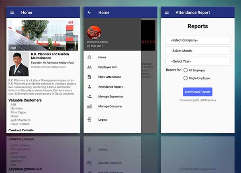This screenshot has width=241, height=173.
Task: Open Attendance Report menu item
Action: (110, 87)
